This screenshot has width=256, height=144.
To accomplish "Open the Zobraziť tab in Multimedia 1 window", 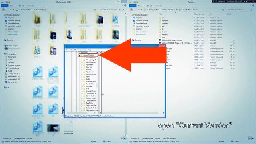I will pyautogui.click(x=30, y=6).
